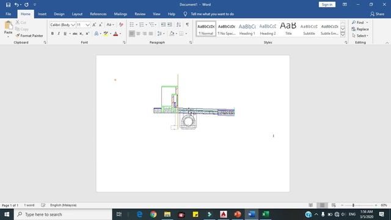Apply the Heading 1 style
The height and width of the screenshot is (220, 391).
(x=247, y=29)
